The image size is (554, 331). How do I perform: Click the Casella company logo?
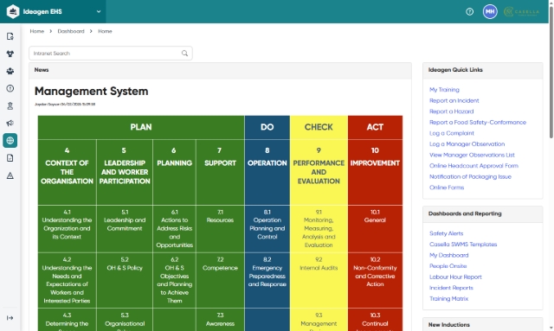point(521,11)
